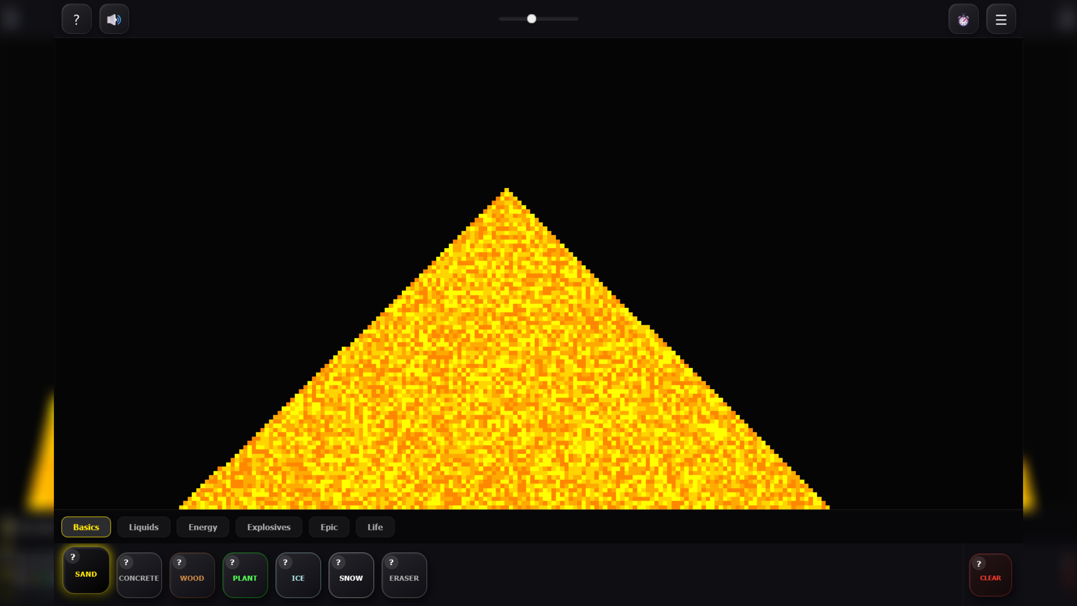The width and height of the screenshot is (1077, 606).
Task: Open the hamburger menu
Action: [x=1000, y=19]
